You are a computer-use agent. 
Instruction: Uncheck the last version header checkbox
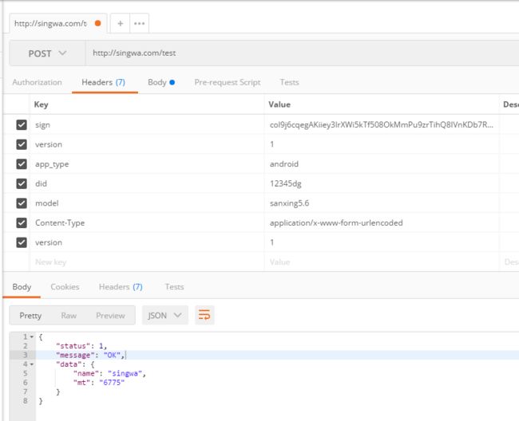22,242
